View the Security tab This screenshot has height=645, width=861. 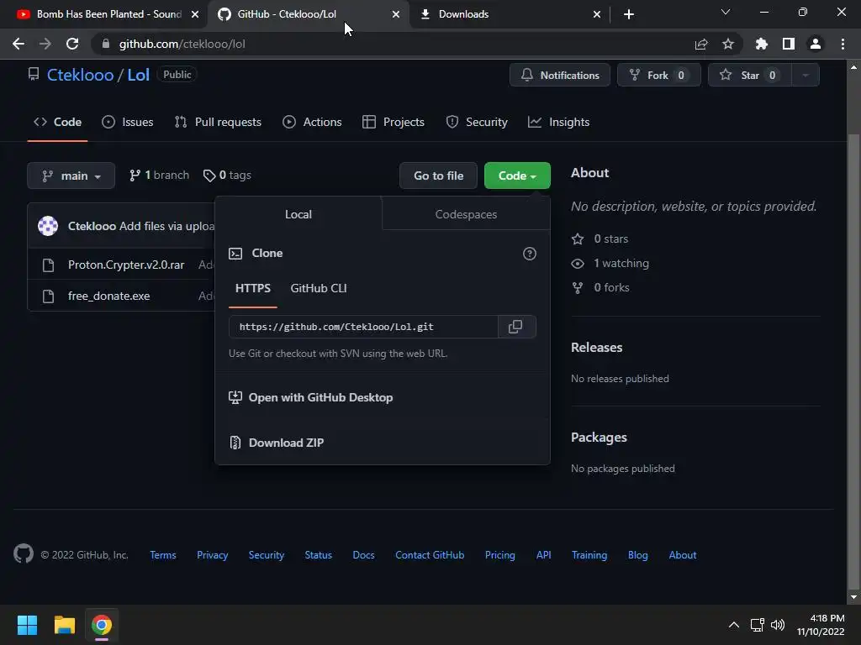pos(477,122)
